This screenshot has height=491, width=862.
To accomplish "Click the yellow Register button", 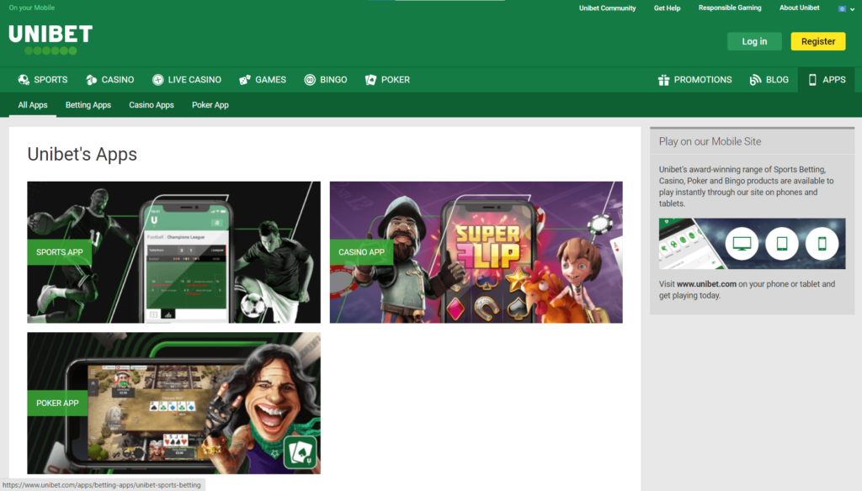I will coord(818,41).
